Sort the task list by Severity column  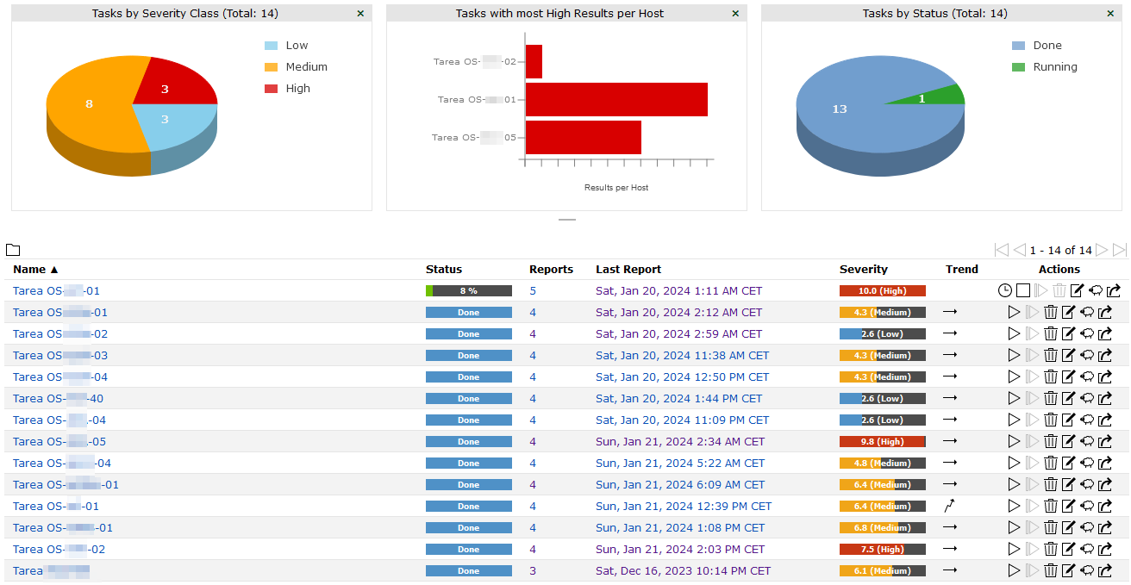click(x=863, y=270)
